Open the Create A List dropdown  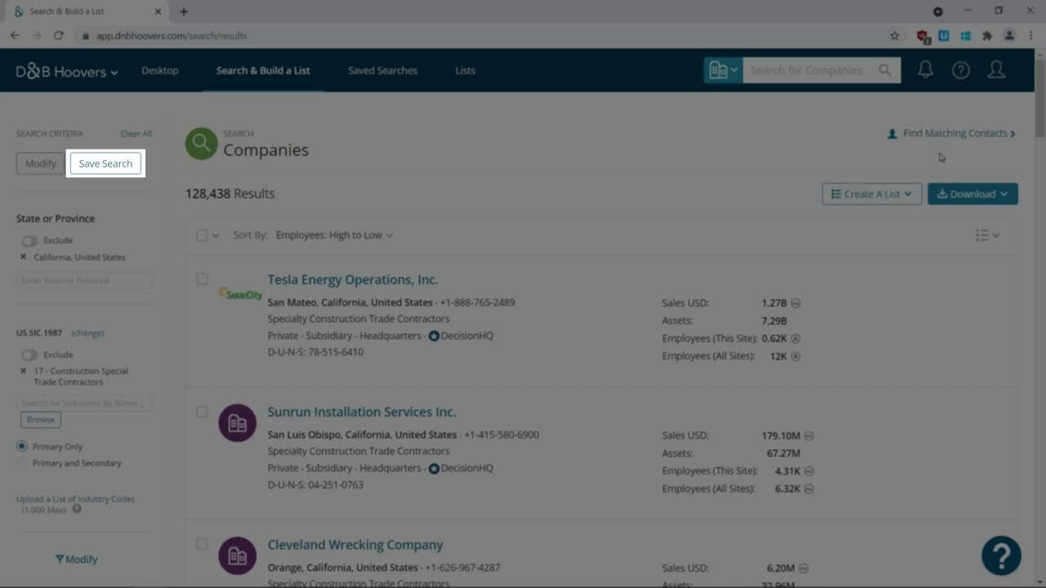872,194
